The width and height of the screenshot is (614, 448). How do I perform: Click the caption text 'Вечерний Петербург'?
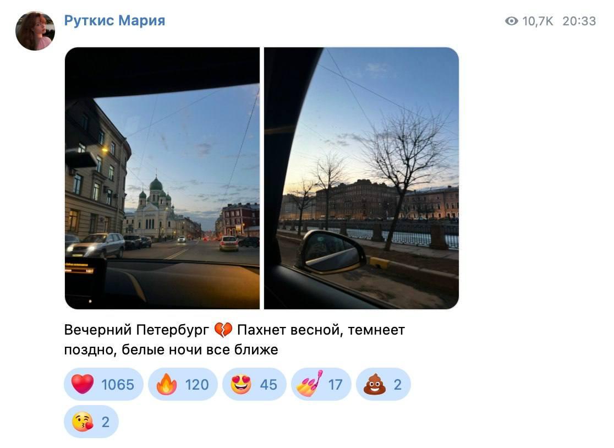136,330
